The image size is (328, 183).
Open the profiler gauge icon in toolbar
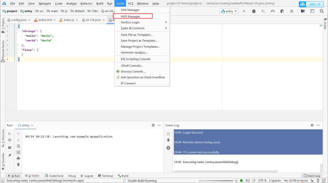pos(273,11)
